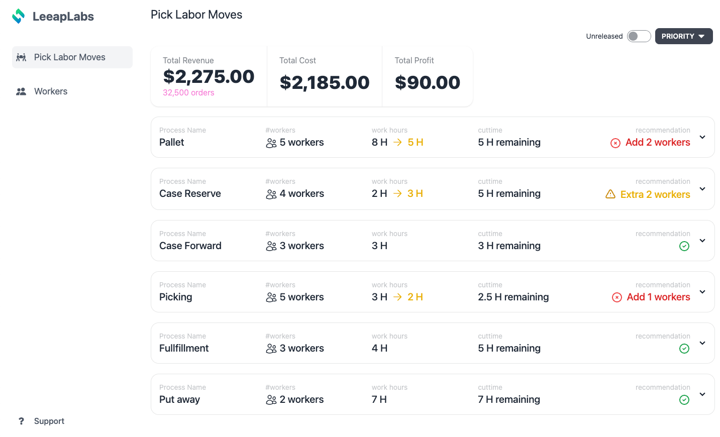The height and width of the screenshot is (437, 720).
Task: Click the workers icon in Picking row
Action: 271,297
